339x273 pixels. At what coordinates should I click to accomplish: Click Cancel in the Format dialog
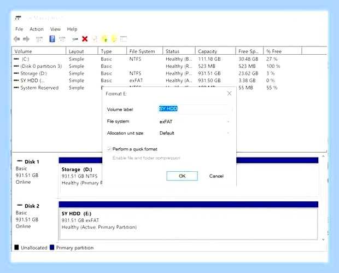[216, 176]
